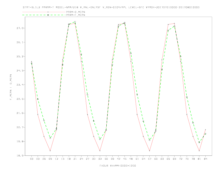Click the x-axis hour label 24

pyautogui.click(x=81, y=159)
